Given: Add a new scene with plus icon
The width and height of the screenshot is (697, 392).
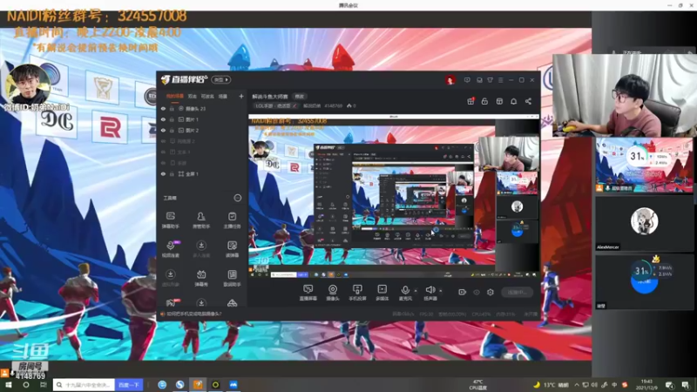Looking at the screenshot, I should pyautogui.click(x=241, y=96).
